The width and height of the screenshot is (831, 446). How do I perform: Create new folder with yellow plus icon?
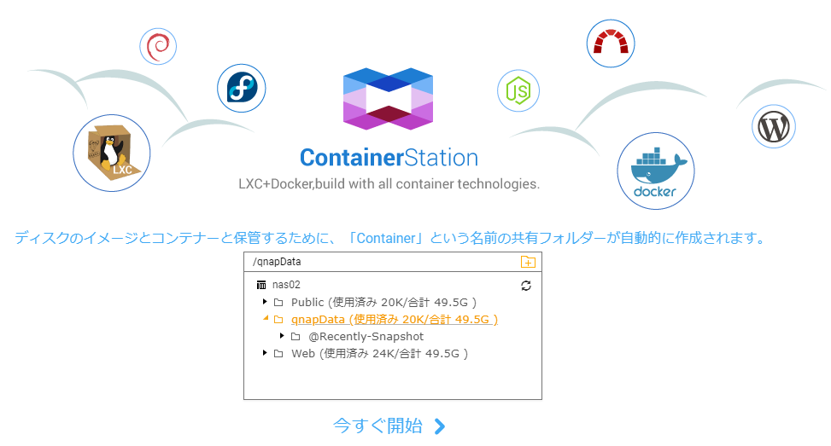coord(528,261)
